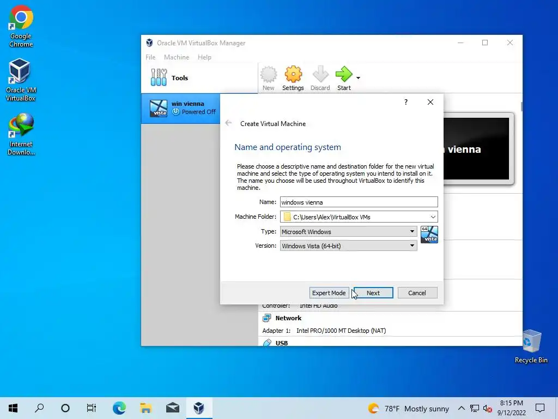
Task: Click the Network section header
Action: coord(288,318)
